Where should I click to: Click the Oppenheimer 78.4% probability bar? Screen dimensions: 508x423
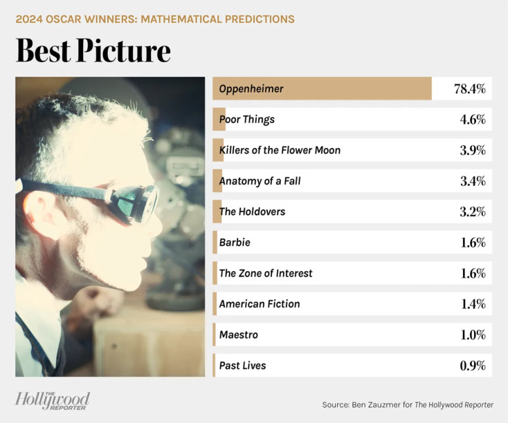pos(322,88)
